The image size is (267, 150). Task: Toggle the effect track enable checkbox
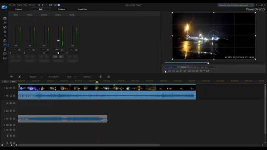point(11,103)
